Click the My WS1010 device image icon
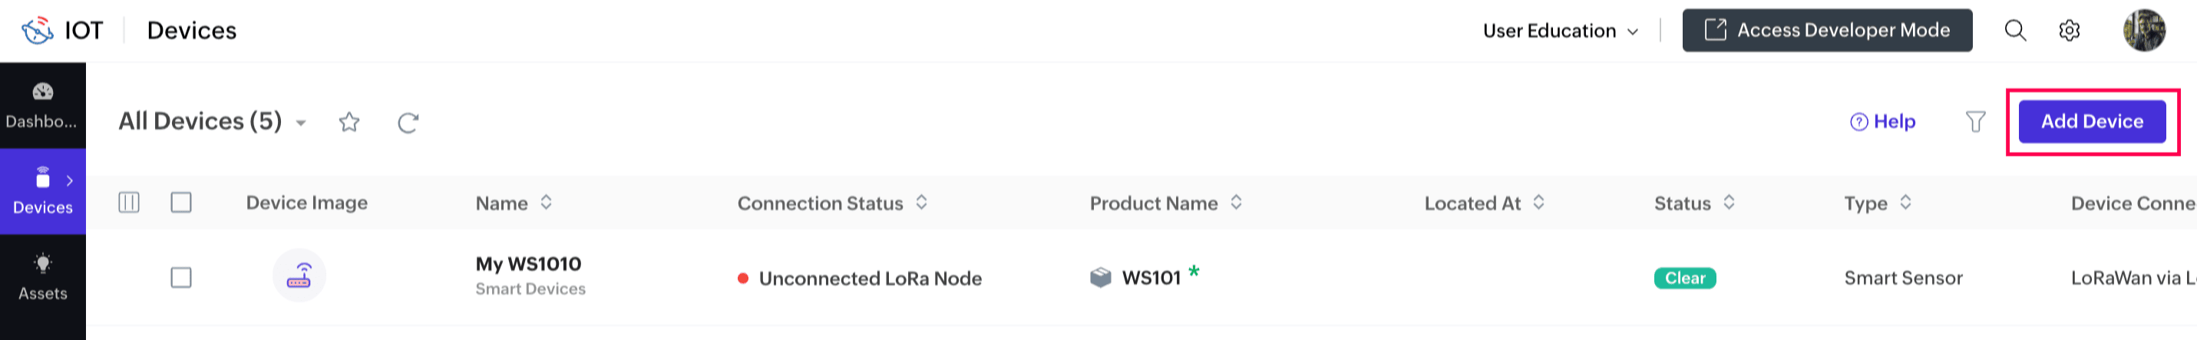This screenshot has height=340, width=2197. click(299, 276)
